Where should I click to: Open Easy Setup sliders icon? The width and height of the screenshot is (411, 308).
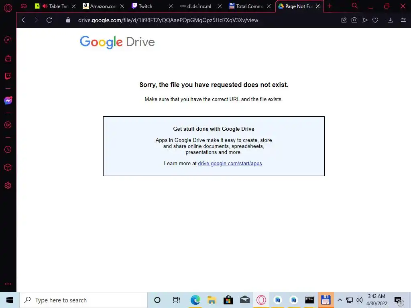coord(403,20)
